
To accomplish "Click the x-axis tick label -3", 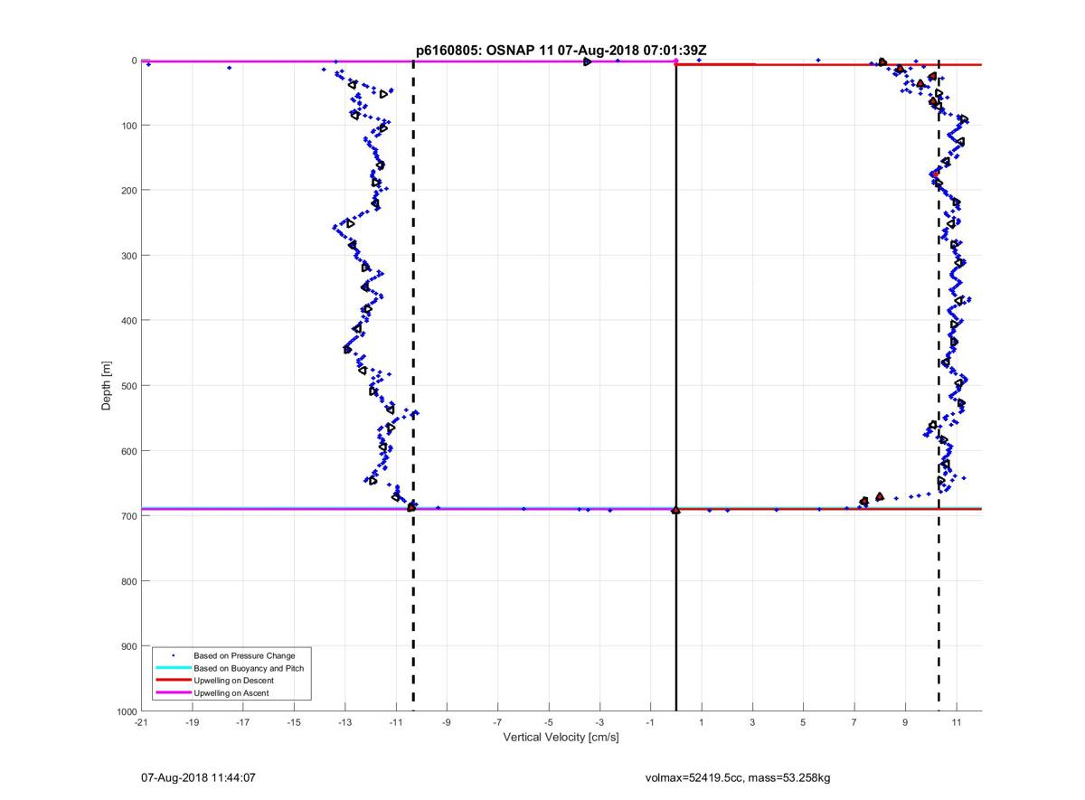I will (x=599, y=723).
